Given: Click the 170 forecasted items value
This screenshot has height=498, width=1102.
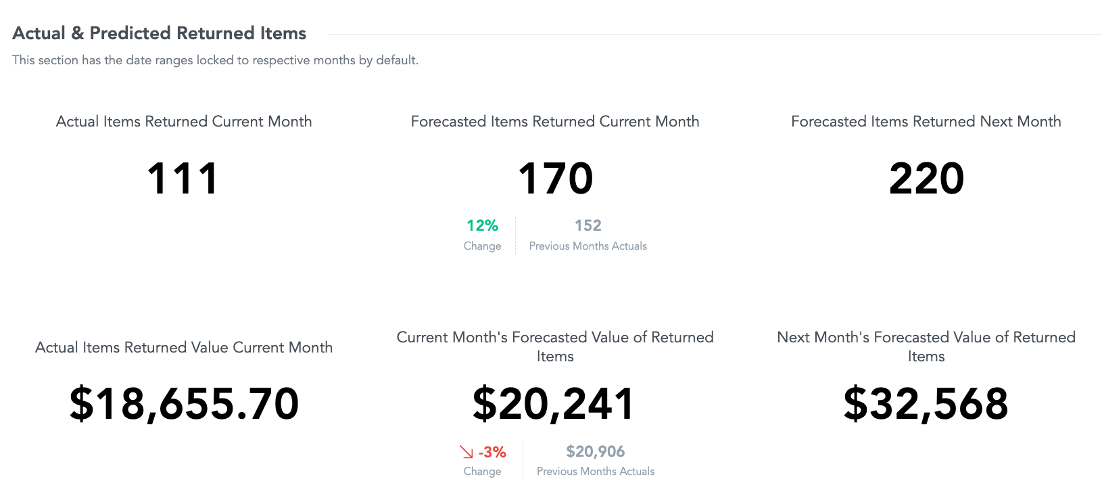Looking at the screenshot, I should tap(555, 179).
